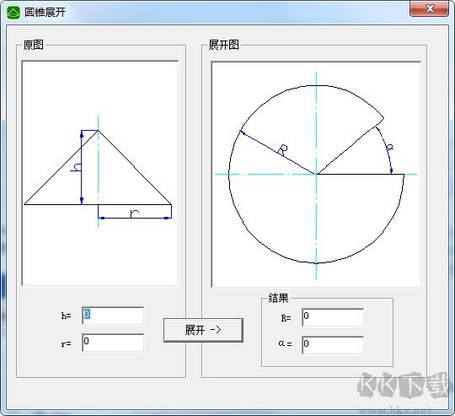Click the α= angle result field

(x=333, y=345)
